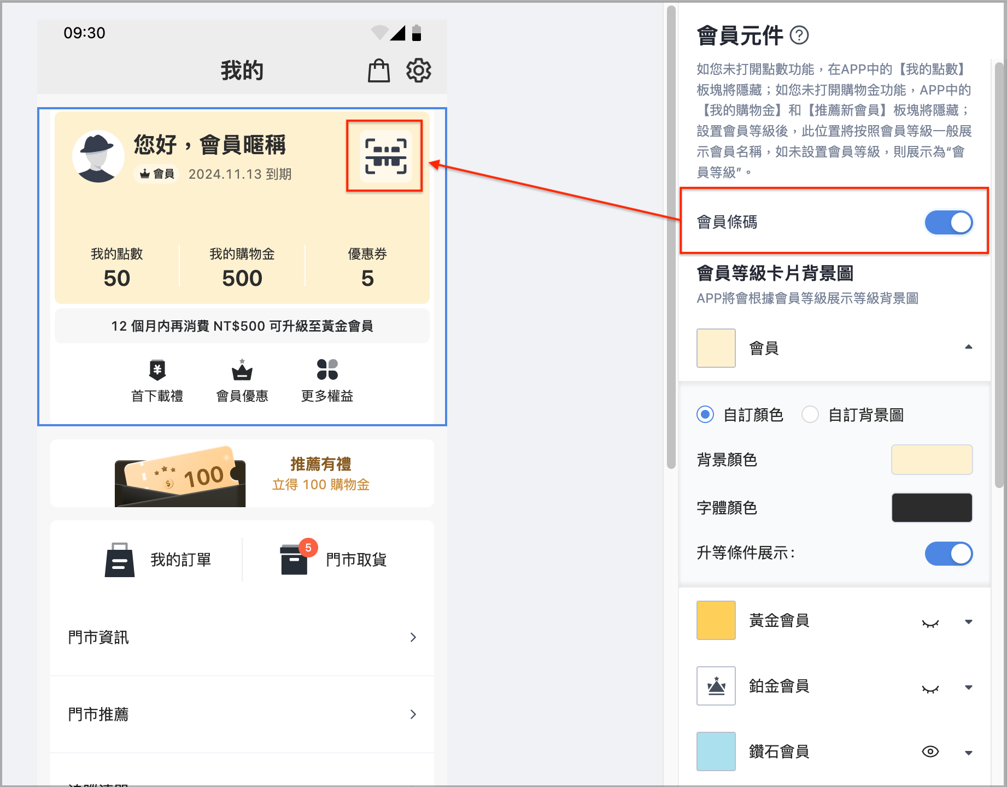This screenshot has width=1007, height=787.
Task: Click the wifi status icon
Action: pos(379,33)
